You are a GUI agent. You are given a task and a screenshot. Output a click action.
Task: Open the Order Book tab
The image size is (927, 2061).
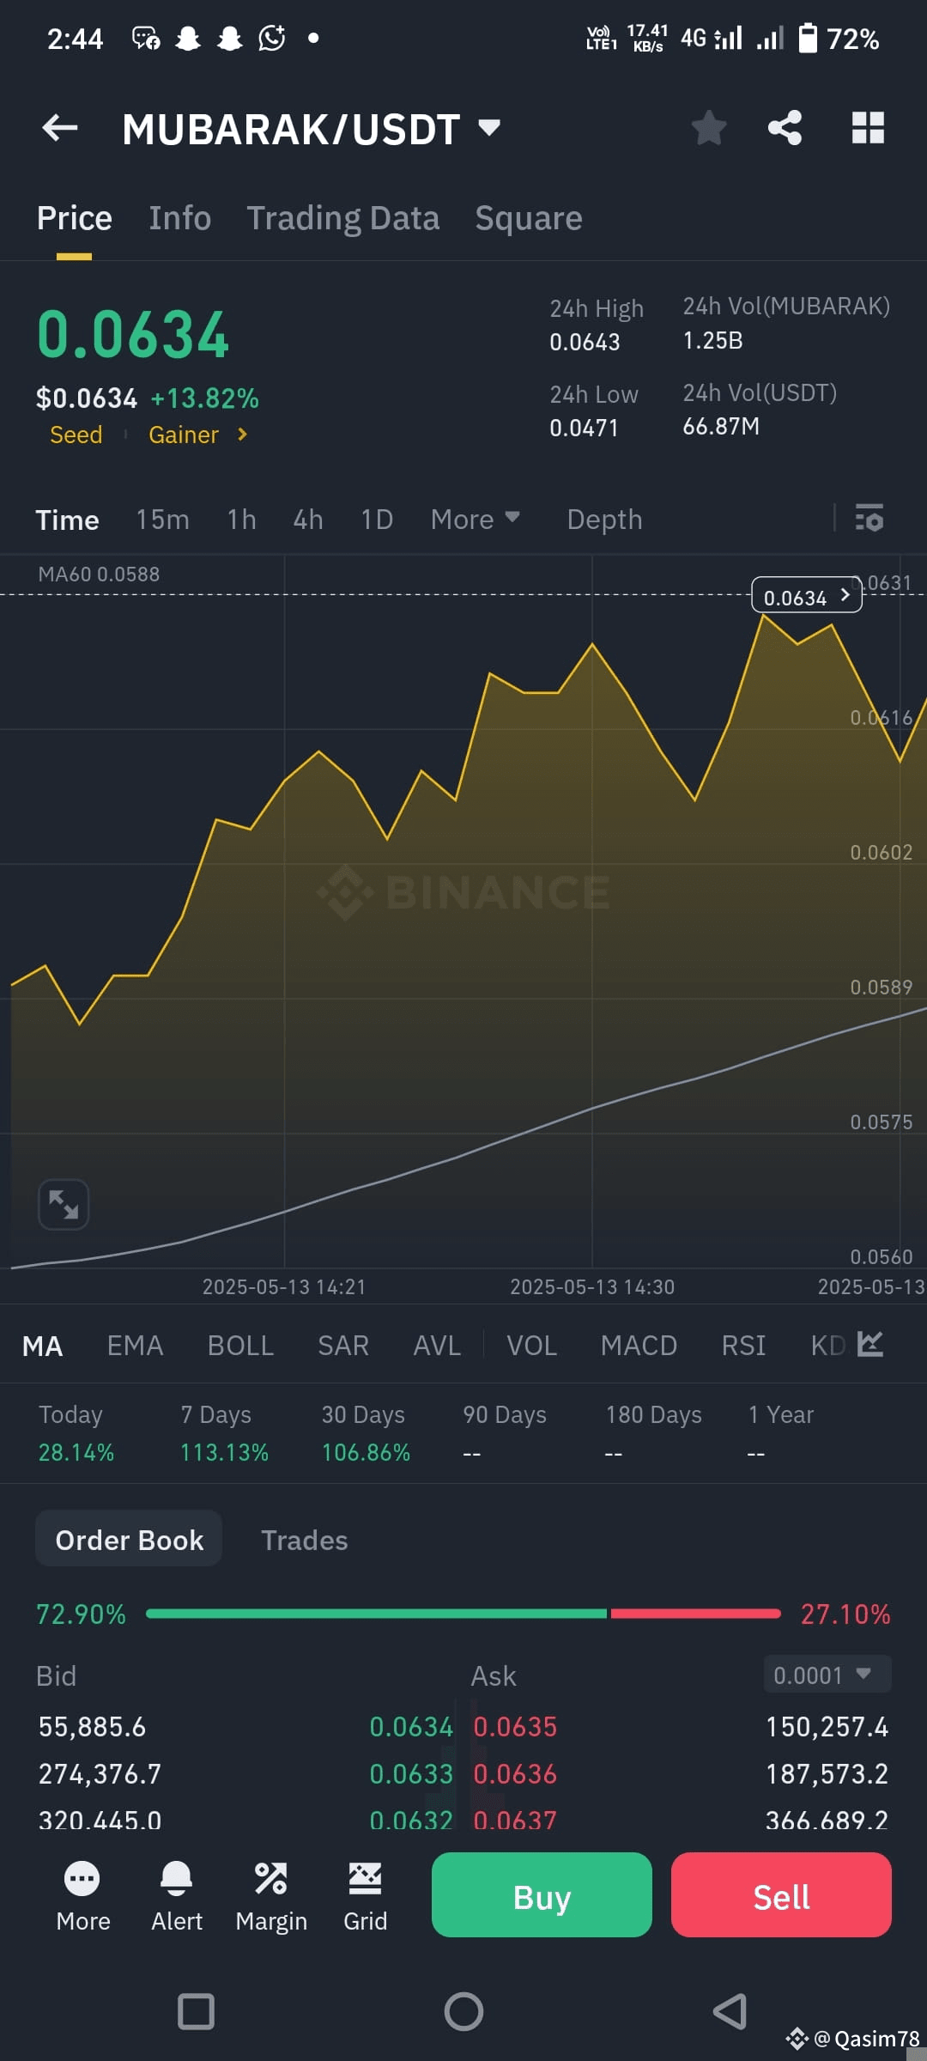(129, 1540)
